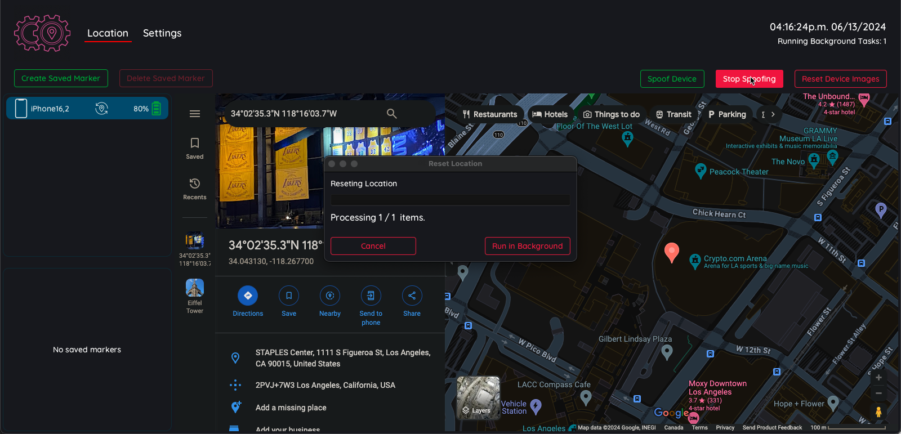Click the Peacock Theater map marker
Viewport: 901px width, 434px height.
coord(701,171)
